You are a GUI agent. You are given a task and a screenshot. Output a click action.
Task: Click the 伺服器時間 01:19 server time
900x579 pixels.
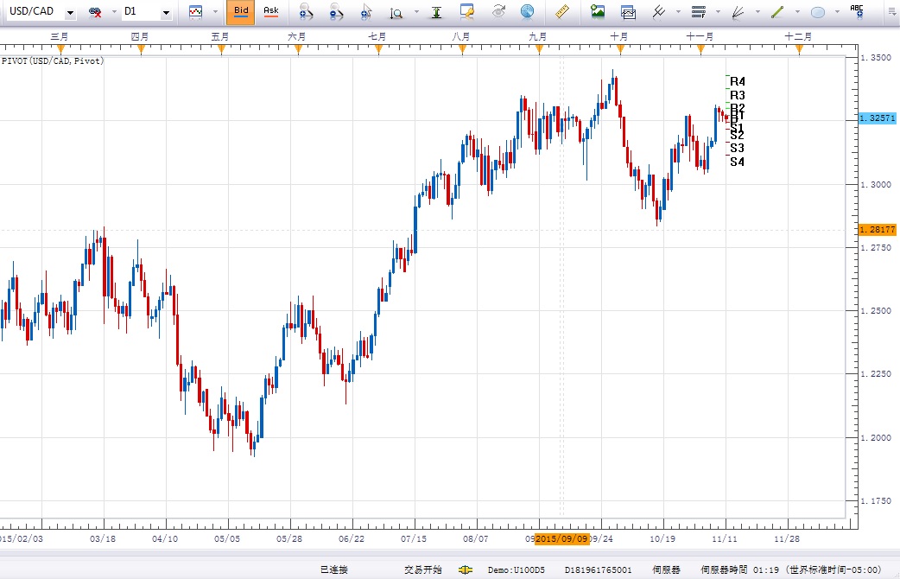pos(740,569)
